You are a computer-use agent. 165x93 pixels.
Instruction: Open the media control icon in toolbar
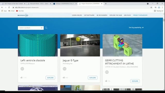coord(155,7)
